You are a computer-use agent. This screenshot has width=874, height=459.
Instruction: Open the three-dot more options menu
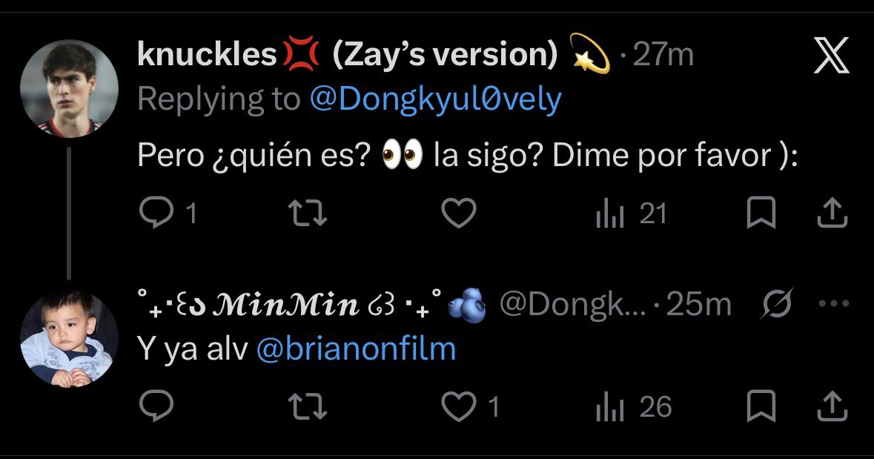click(834, 304)
